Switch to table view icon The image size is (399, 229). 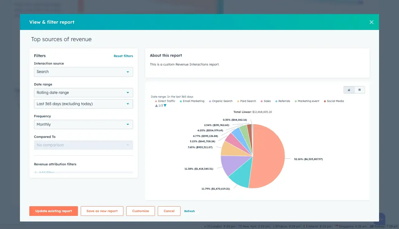point(359,90)
